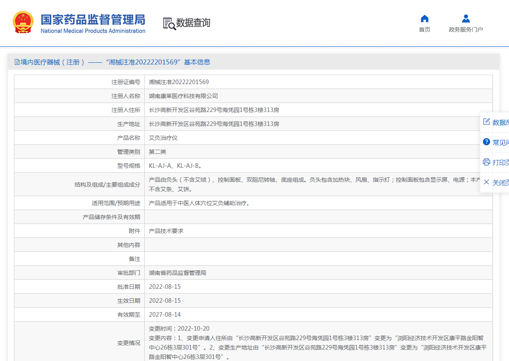This screenshot has width=509, height=361.
Task: Click the 结构及组成 description text
Action: [x=314, y=184]
